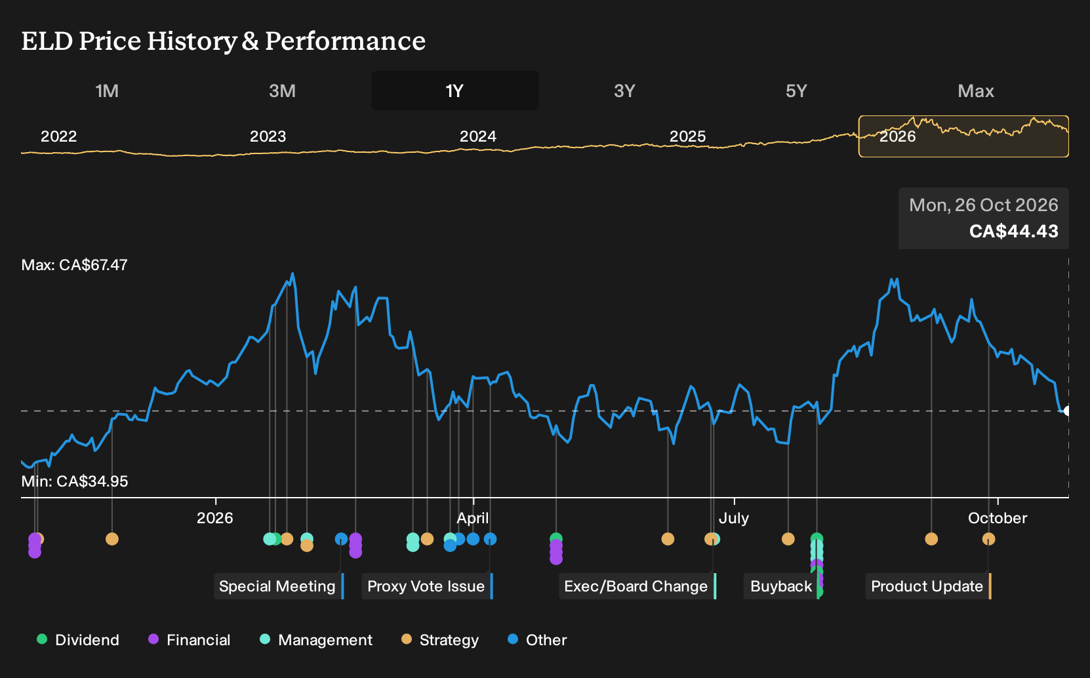Click the orange marker between May and July

668,539
